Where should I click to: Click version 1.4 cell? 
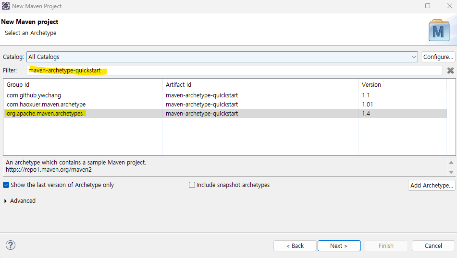366,114
